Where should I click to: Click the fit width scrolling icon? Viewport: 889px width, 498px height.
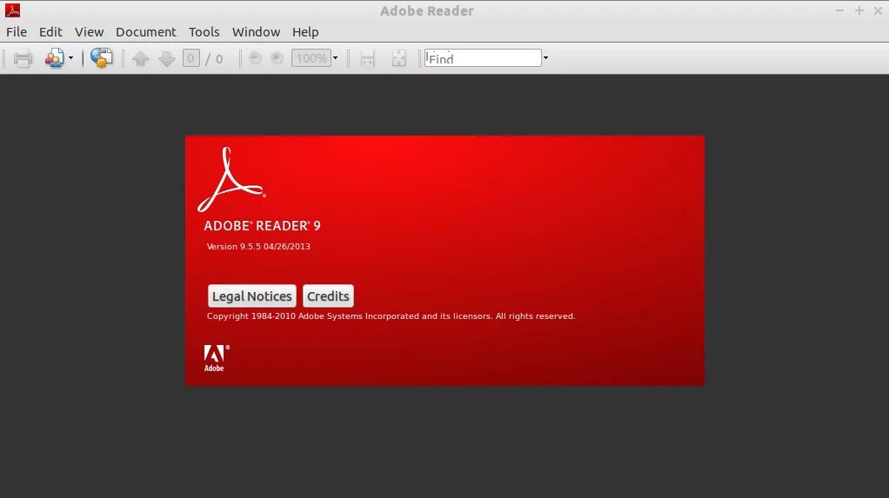click(x=367, y=58)
